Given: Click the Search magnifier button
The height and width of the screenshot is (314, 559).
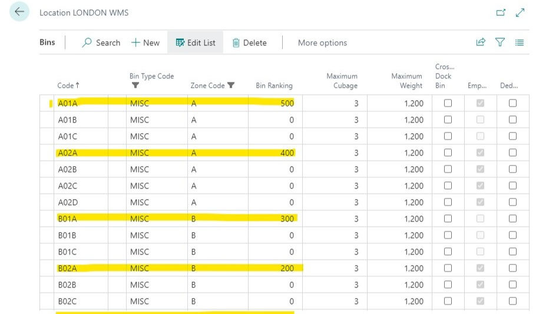Looking at the screenshot, I should [101, 43].
